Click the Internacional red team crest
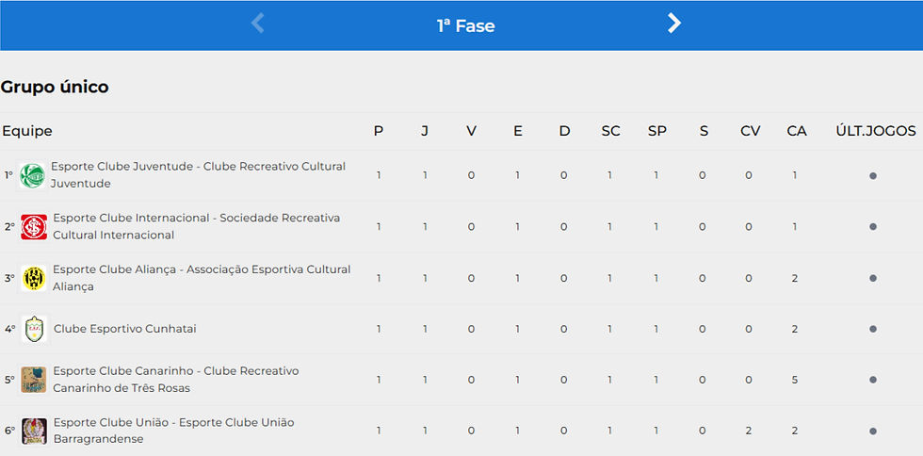This screenshot has width=923, height=456. coord(34,227)
